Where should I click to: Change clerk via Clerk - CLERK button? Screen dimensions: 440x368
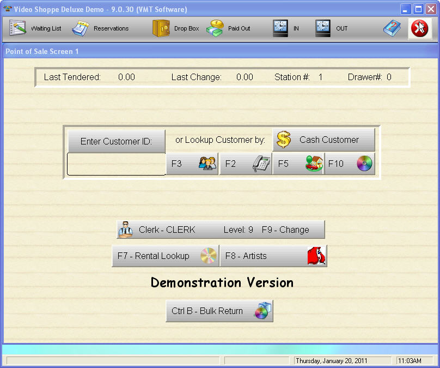[x=221, y=230]
